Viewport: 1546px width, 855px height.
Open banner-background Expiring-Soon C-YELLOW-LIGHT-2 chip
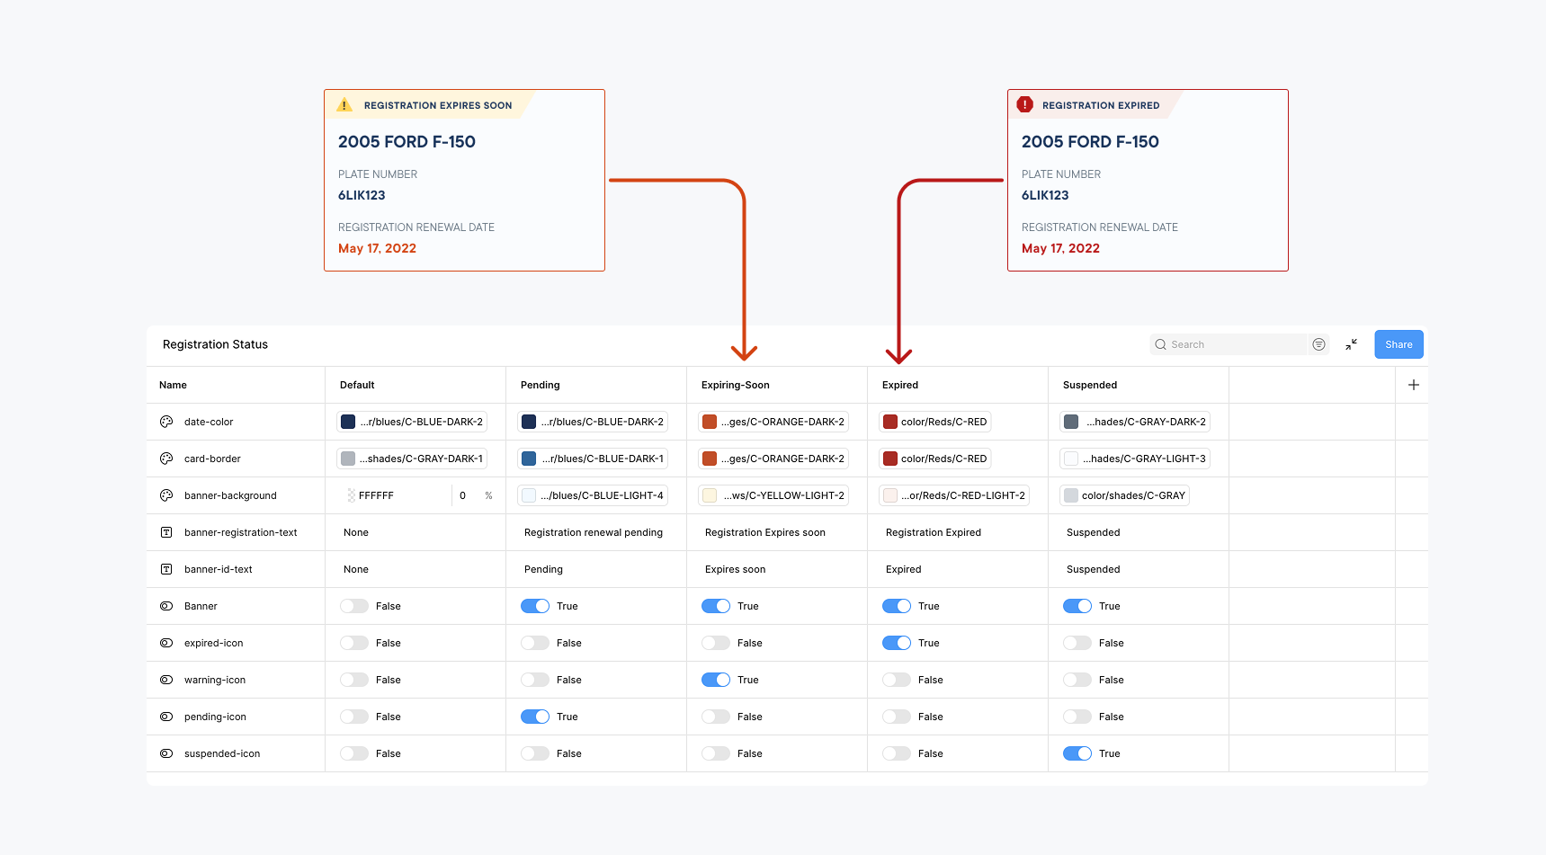coord(773,495)
